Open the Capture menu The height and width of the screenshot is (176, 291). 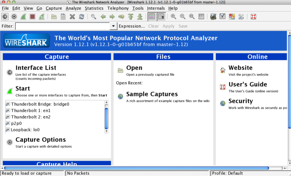coord(54,8)
